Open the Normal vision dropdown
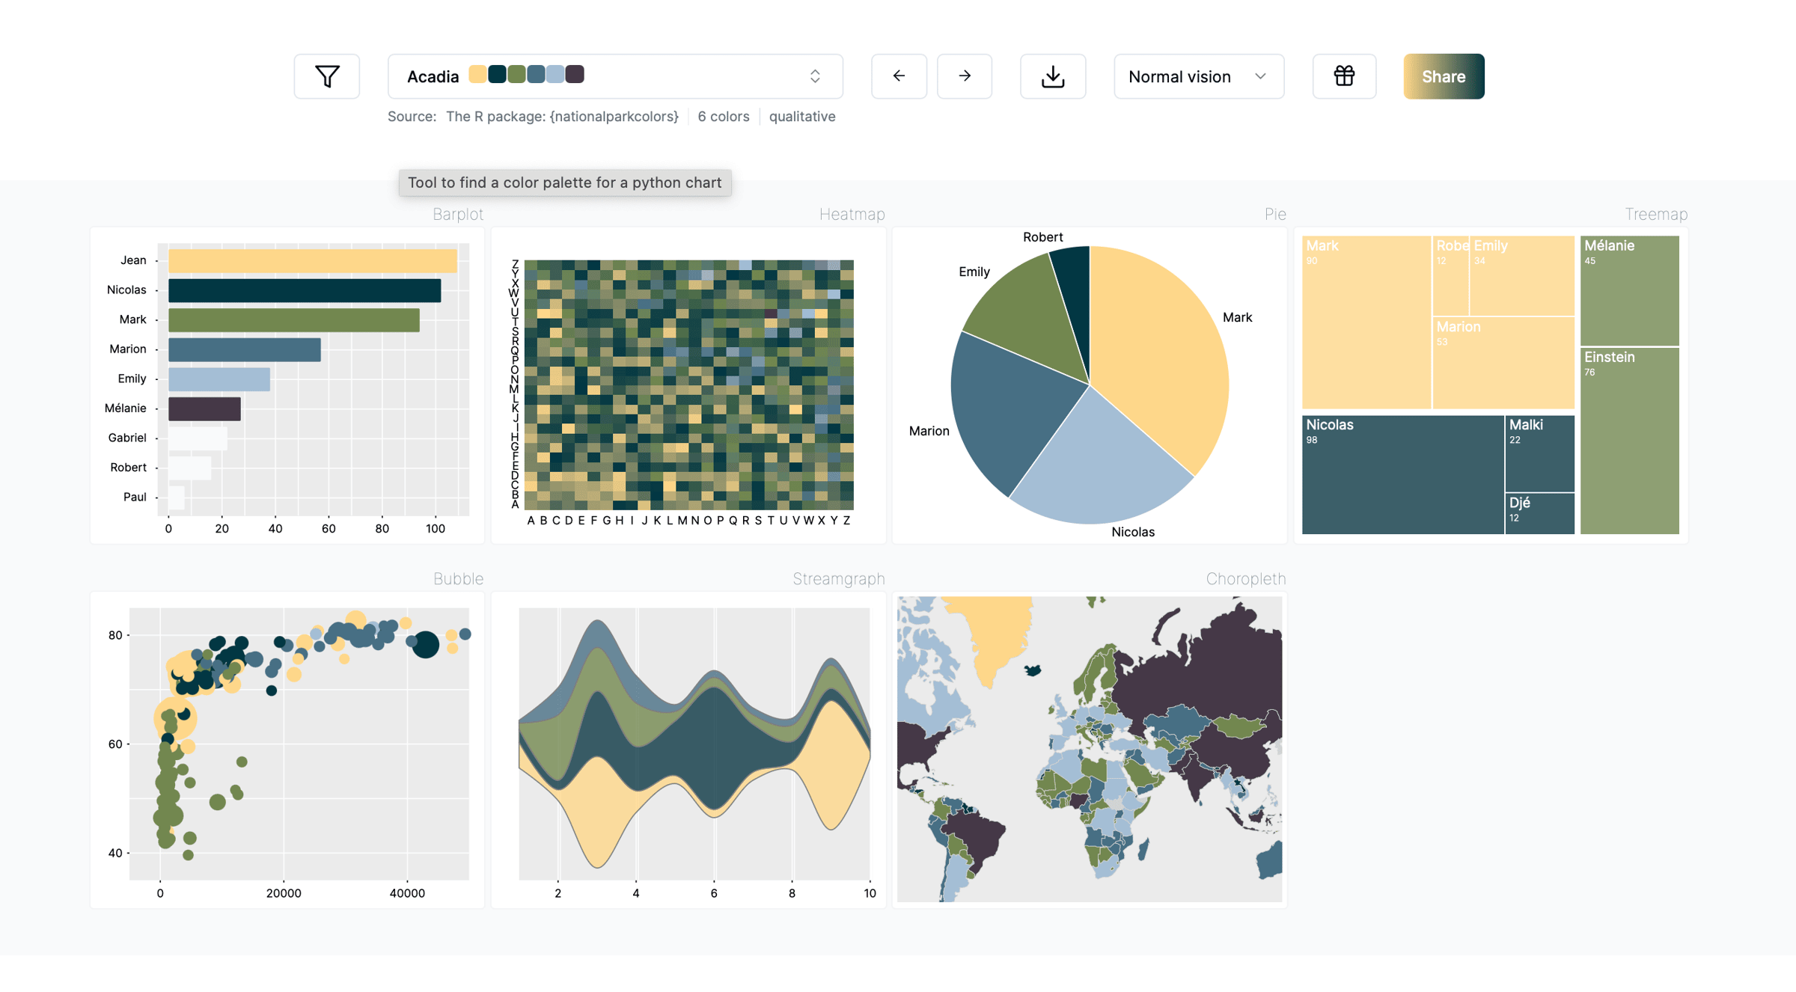Viewport: 1796px width, 992px height. 1198,76
